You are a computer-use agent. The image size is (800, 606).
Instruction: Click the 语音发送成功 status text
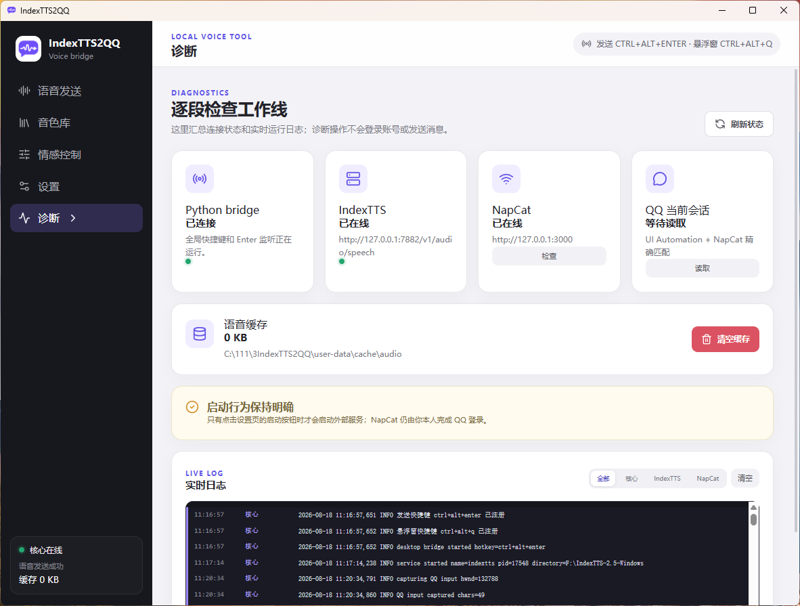point(41,566)
